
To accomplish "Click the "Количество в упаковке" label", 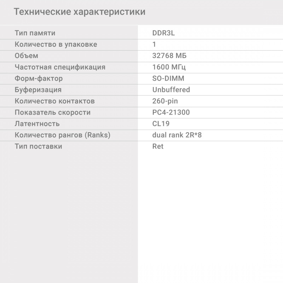I will pos(56,45).
